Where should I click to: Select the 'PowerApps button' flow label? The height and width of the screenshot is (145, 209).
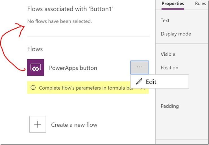73,68
